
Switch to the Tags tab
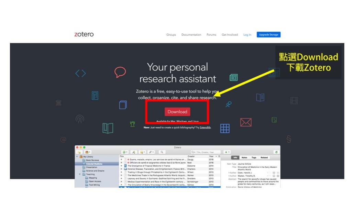[254, 158]
